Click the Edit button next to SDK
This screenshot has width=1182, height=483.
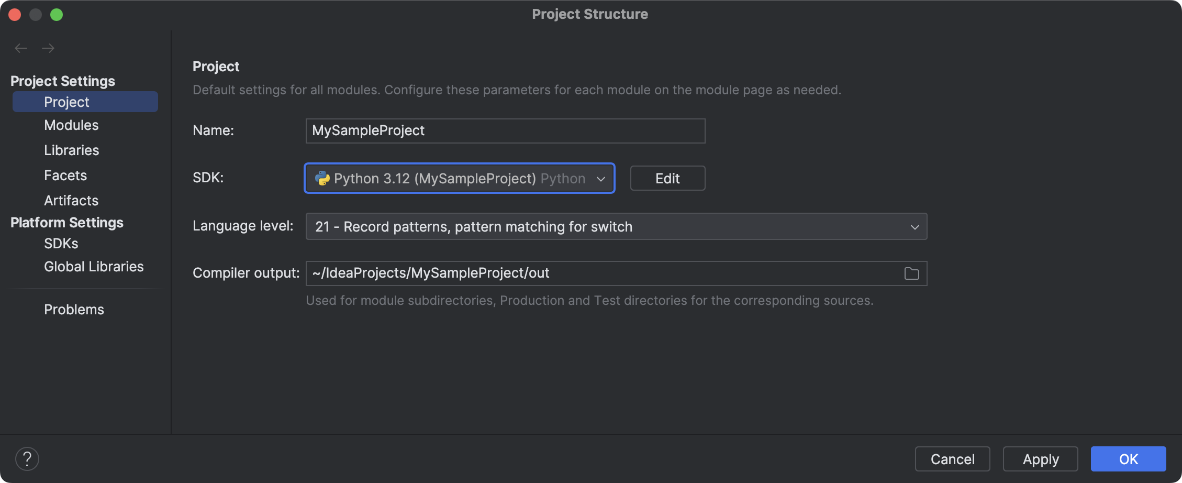667,178
